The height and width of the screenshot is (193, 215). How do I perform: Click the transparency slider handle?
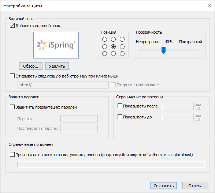pos(163,50)
